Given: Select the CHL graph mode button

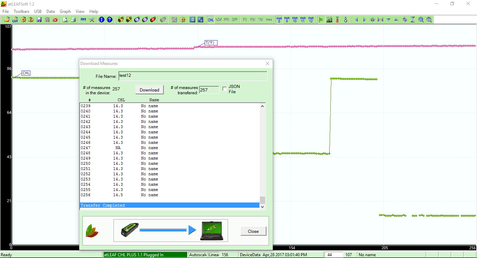Looking at the screenshot, I should coord(211,20).
